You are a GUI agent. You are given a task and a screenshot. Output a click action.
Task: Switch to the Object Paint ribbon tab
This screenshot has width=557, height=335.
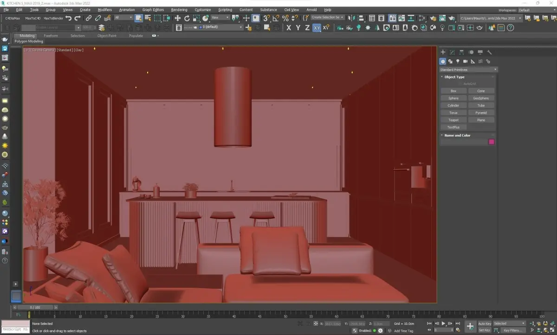[107, 36]
